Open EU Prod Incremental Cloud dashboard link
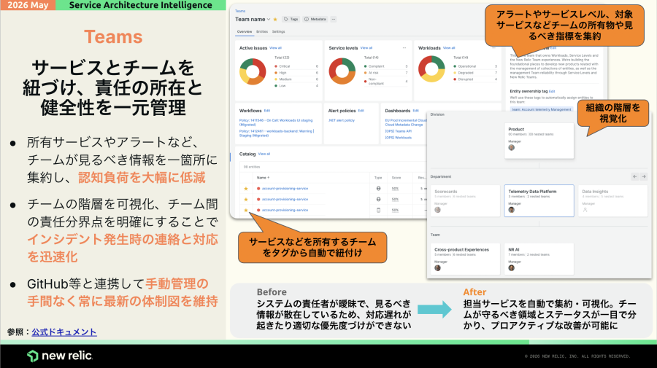Screen dimensions: 657x368 [x=406, y=122]
